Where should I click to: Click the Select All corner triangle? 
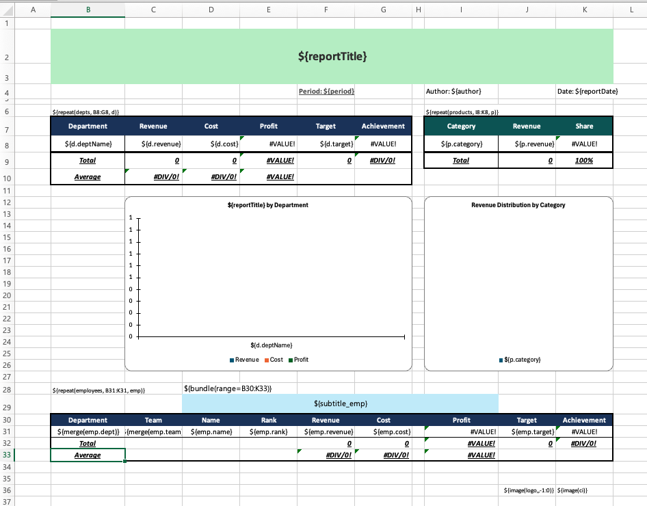8,10
